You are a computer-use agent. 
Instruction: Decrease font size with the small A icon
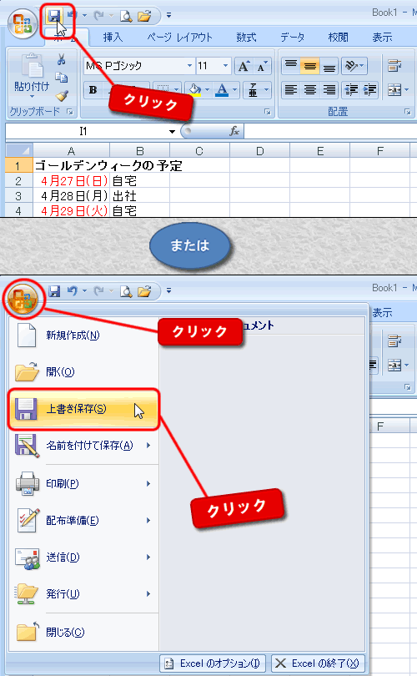(262, 66)
